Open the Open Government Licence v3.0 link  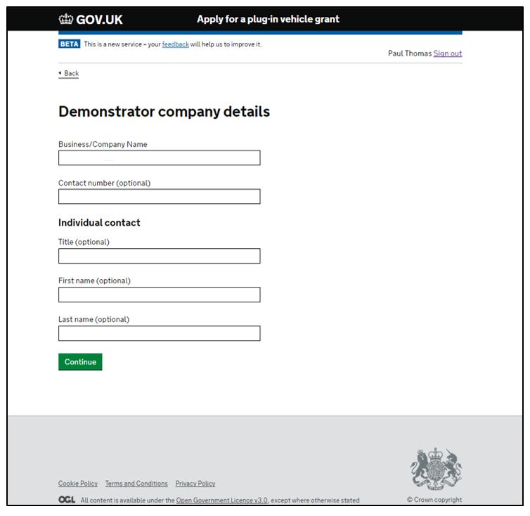[221, 500]
